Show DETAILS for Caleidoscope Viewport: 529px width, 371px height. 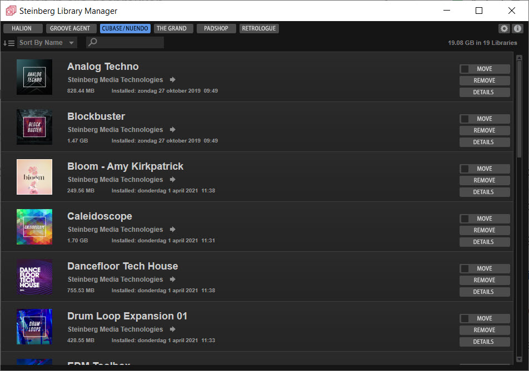[485, 242]
